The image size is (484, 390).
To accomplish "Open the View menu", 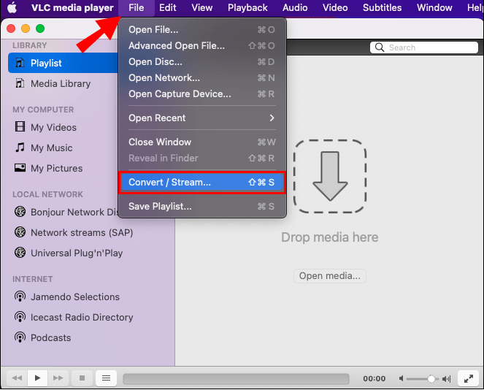I will coord(202,7).
